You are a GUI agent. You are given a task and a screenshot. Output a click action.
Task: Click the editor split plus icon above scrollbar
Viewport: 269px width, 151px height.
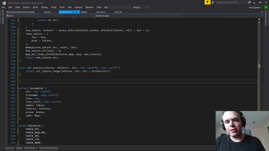(259, 19)
